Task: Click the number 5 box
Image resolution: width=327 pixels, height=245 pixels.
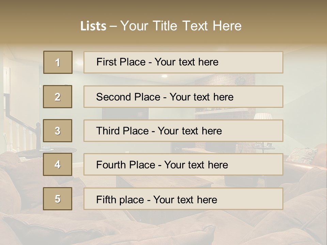Action: click(58, 198)
